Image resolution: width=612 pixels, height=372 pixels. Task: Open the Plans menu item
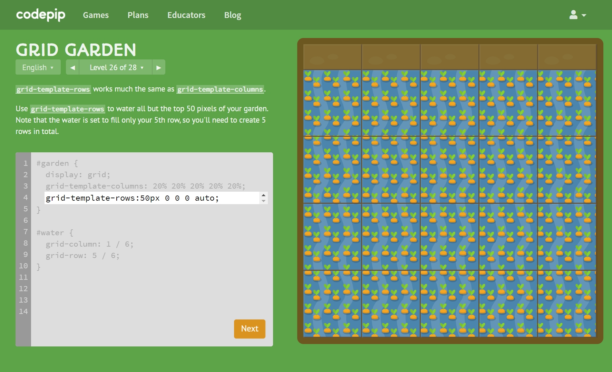point(138,15)
